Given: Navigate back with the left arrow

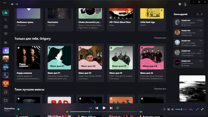Looking at the screenshot, I should coord(12,4).
